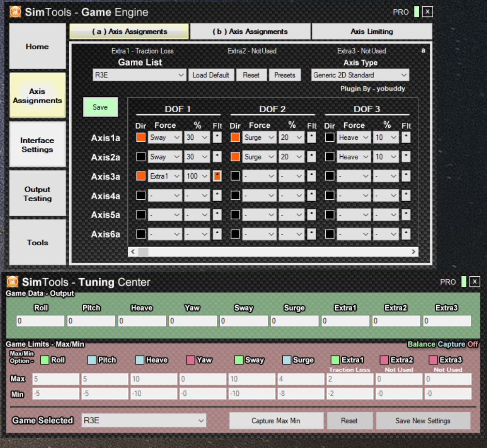Open Interface Settings in the sidebar
Image resolution: width=487 pixels, height=448 pixels.
pos(37,145)
